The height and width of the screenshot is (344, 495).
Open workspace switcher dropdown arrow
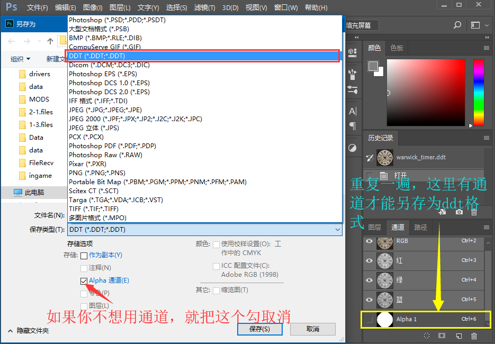pyautogui.click(x=487, y=25)
